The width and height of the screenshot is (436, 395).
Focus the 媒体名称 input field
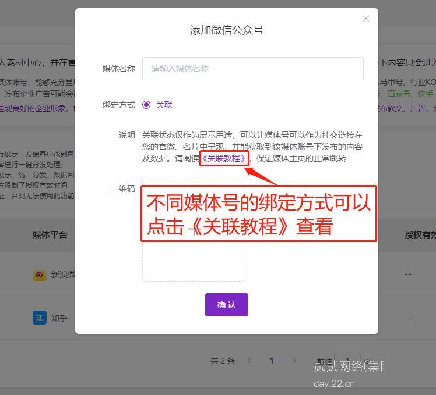tap(252, 69)
